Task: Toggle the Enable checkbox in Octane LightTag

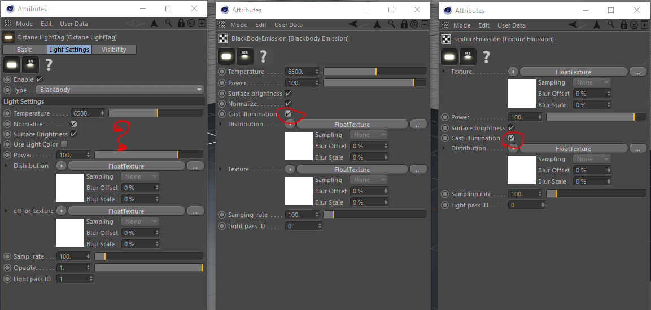Action: coord(39,79)
